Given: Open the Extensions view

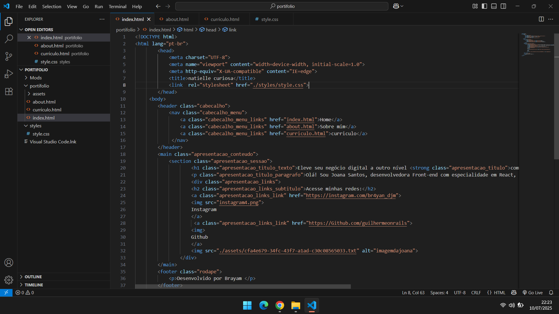Looking at the screenshot, I should pos(9,91).
